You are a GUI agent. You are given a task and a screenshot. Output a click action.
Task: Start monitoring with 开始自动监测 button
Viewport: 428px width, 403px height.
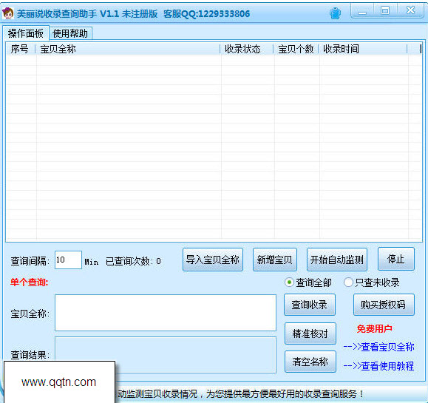(x=337, y=260)
